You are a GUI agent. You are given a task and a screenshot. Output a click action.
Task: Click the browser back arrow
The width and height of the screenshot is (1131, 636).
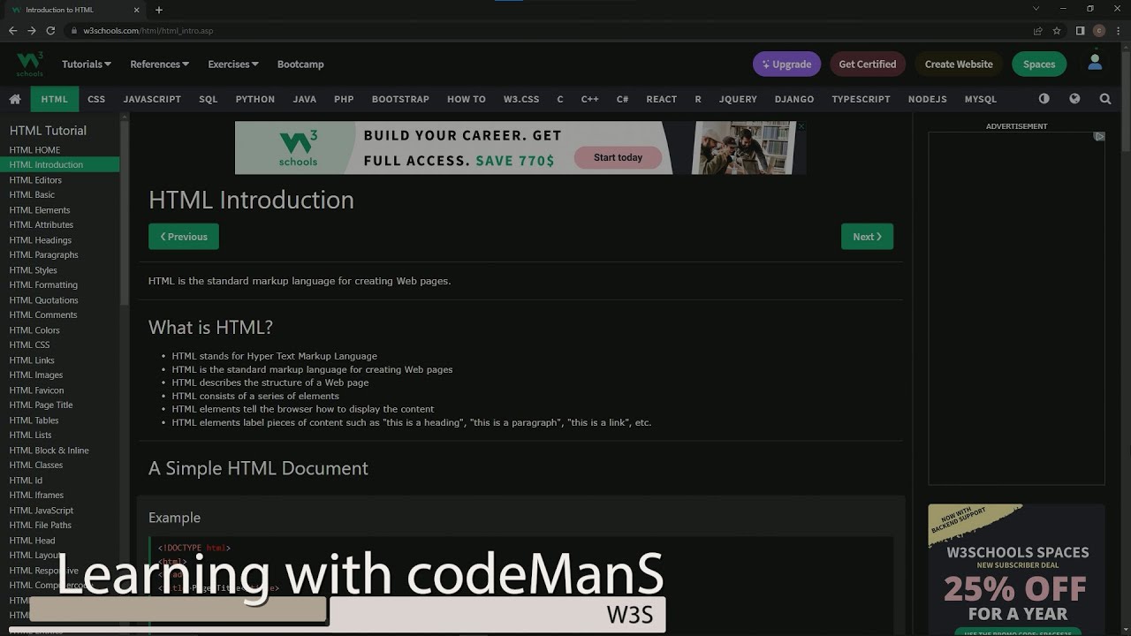tap(12, 31)
